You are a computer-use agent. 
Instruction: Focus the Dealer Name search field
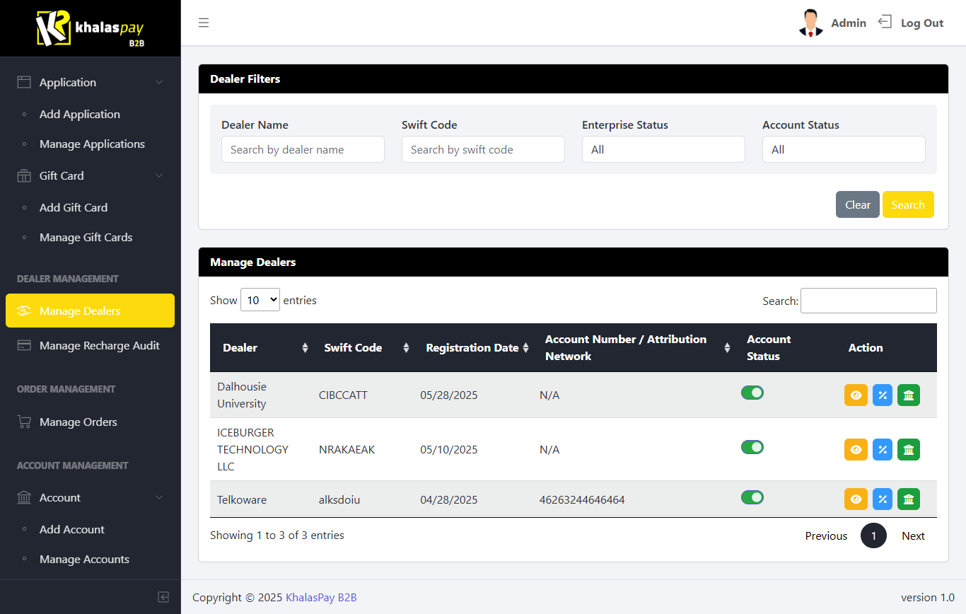(x=303, y=149)
